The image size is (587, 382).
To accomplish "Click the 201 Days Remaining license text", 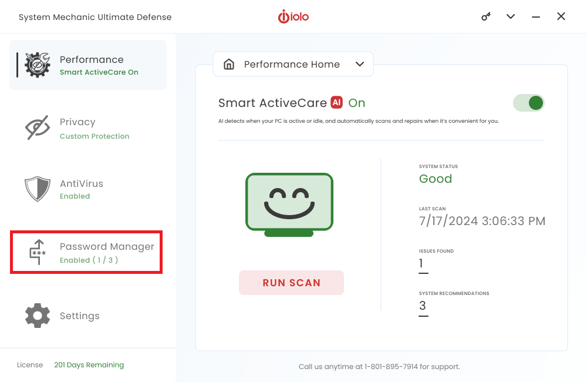I will tap(89, 365).
